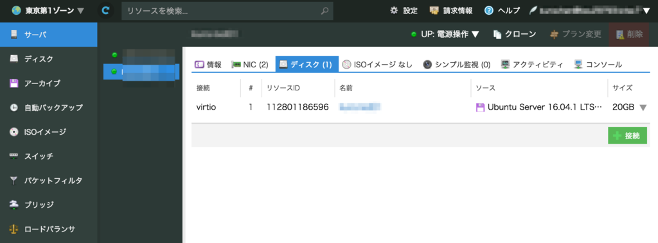The image size is (658, 243).
Task: Click the サイズ column header
Action: (x=622, y=88)
